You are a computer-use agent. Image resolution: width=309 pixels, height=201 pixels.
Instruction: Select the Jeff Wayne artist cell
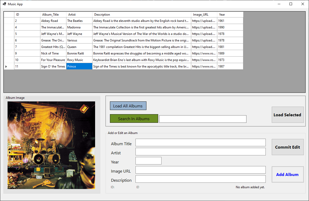(79, 34)
